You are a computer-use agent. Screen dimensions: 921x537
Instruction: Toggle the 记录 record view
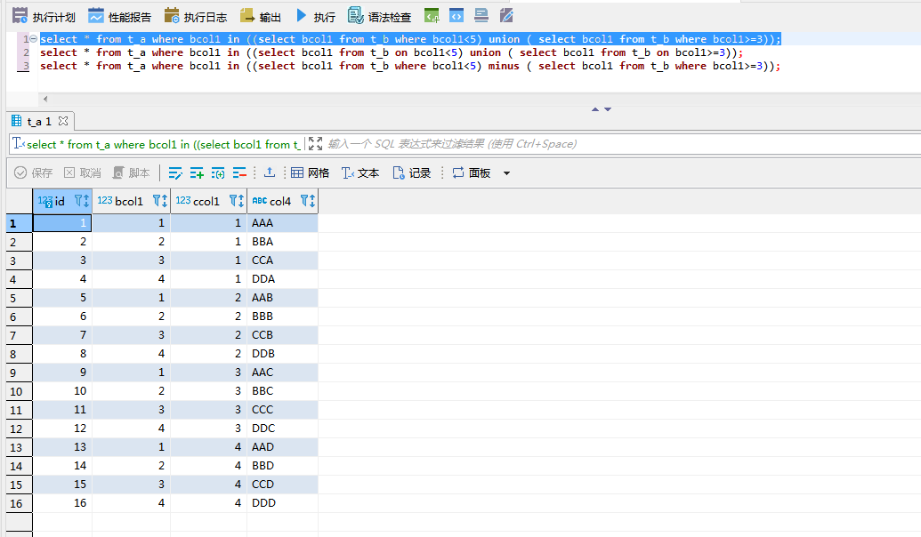412,172
